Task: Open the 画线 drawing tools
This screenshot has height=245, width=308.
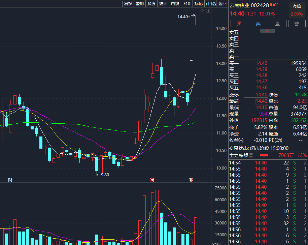Action: tap(175, 4)
